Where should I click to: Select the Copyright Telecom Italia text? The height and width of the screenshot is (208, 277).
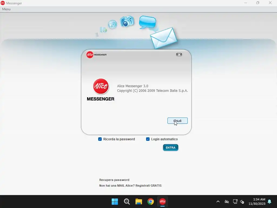pos(152,91)
